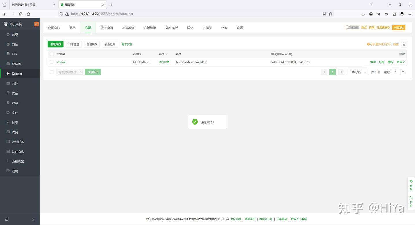Viewport: 415px width, 225px height.
Task: Switch to the 总览 tab
Action: point(73,28)
